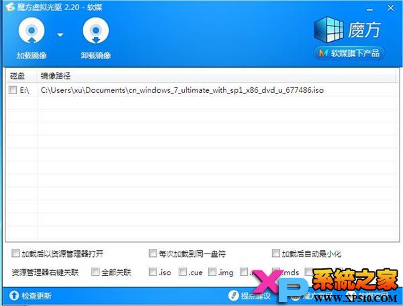Tick the .iso association checkbox

153,272
